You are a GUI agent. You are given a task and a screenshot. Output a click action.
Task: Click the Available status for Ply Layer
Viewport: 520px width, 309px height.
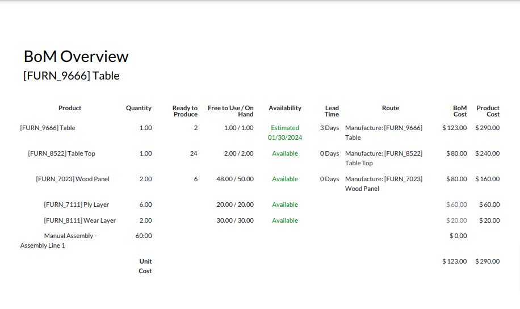pos(285,204)
